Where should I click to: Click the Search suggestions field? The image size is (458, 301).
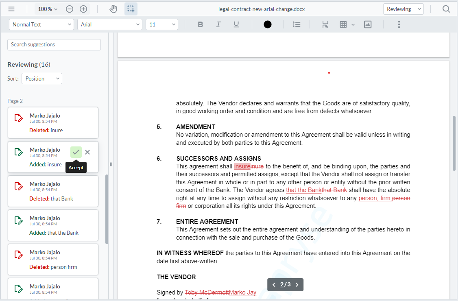54,45
